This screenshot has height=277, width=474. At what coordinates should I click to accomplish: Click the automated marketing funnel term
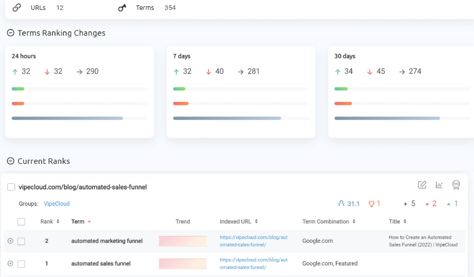pyautogui.click(x=107, y=241)
